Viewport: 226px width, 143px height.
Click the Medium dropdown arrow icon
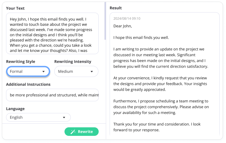coord(92,71)
